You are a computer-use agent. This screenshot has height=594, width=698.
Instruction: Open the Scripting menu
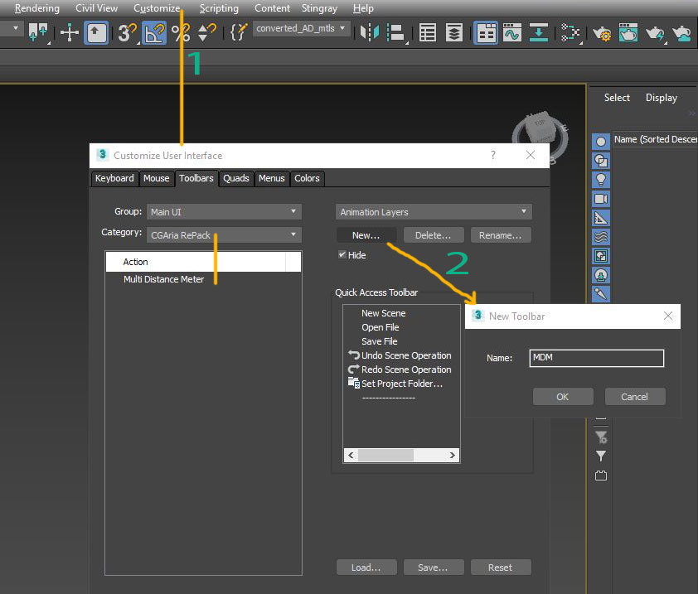[x=219, y=8]
